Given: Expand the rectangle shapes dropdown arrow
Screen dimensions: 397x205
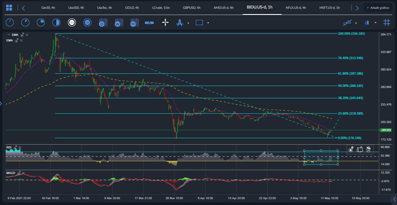Looking at the screenshot, I should tap(208, 23).
